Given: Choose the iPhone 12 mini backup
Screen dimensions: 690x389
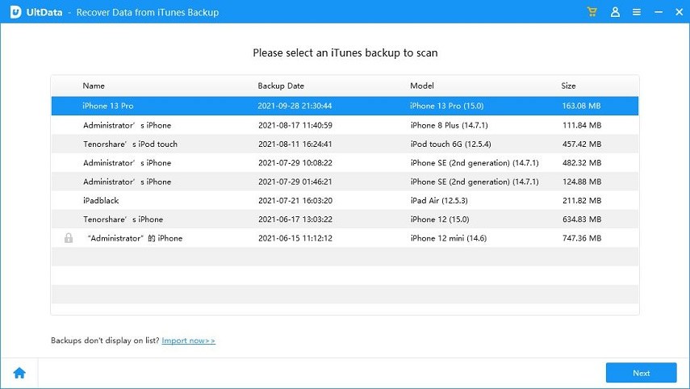Looking at the screenshot, I should pos(345,238).
